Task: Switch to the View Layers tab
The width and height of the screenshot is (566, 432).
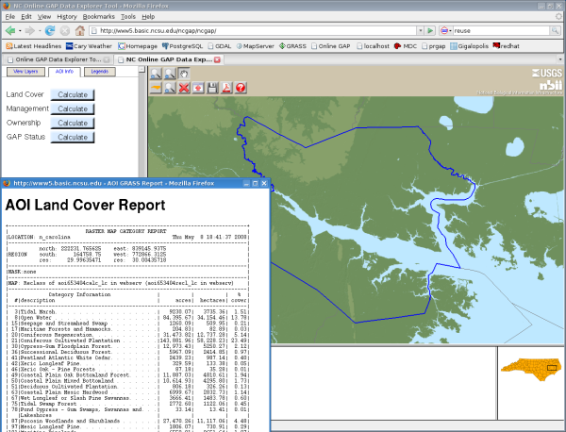Action: [25, 72]
